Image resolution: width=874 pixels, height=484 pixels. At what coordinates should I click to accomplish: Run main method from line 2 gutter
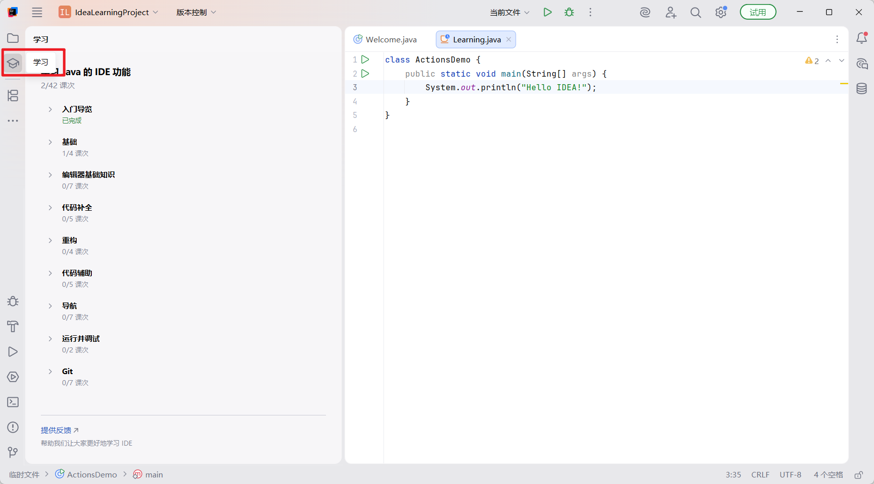pyautogui.click(x=365, y=74)
